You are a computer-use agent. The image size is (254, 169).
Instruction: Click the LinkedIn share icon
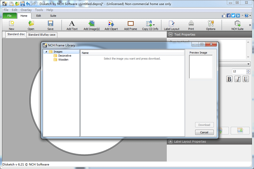(x=238, y=16)
